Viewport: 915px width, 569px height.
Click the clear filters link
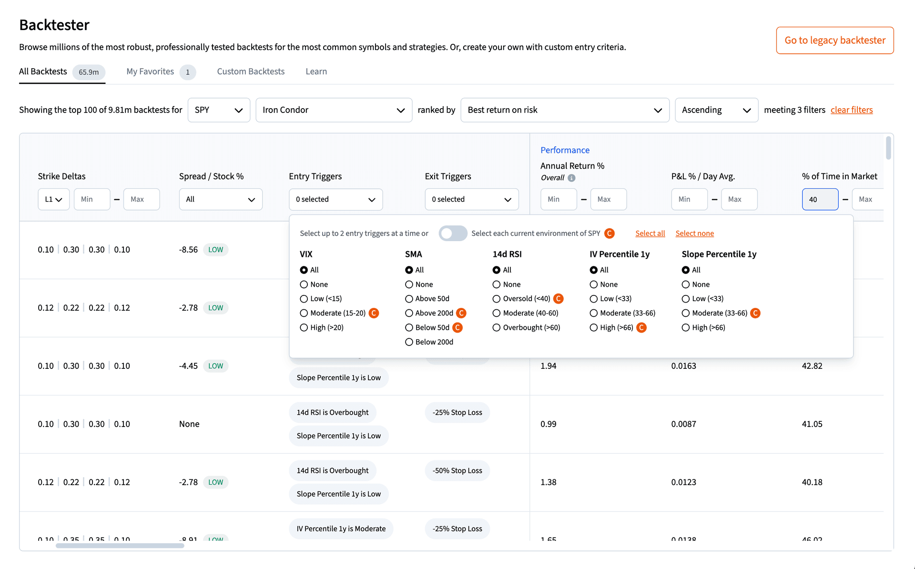click(x=852, y=110)
